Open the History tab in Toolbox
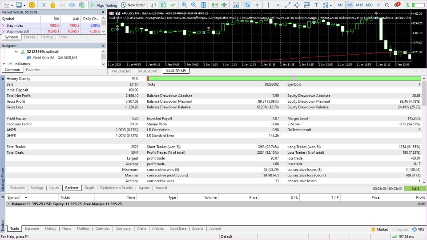This screenshot has width=427, height=240. point(50,228)
